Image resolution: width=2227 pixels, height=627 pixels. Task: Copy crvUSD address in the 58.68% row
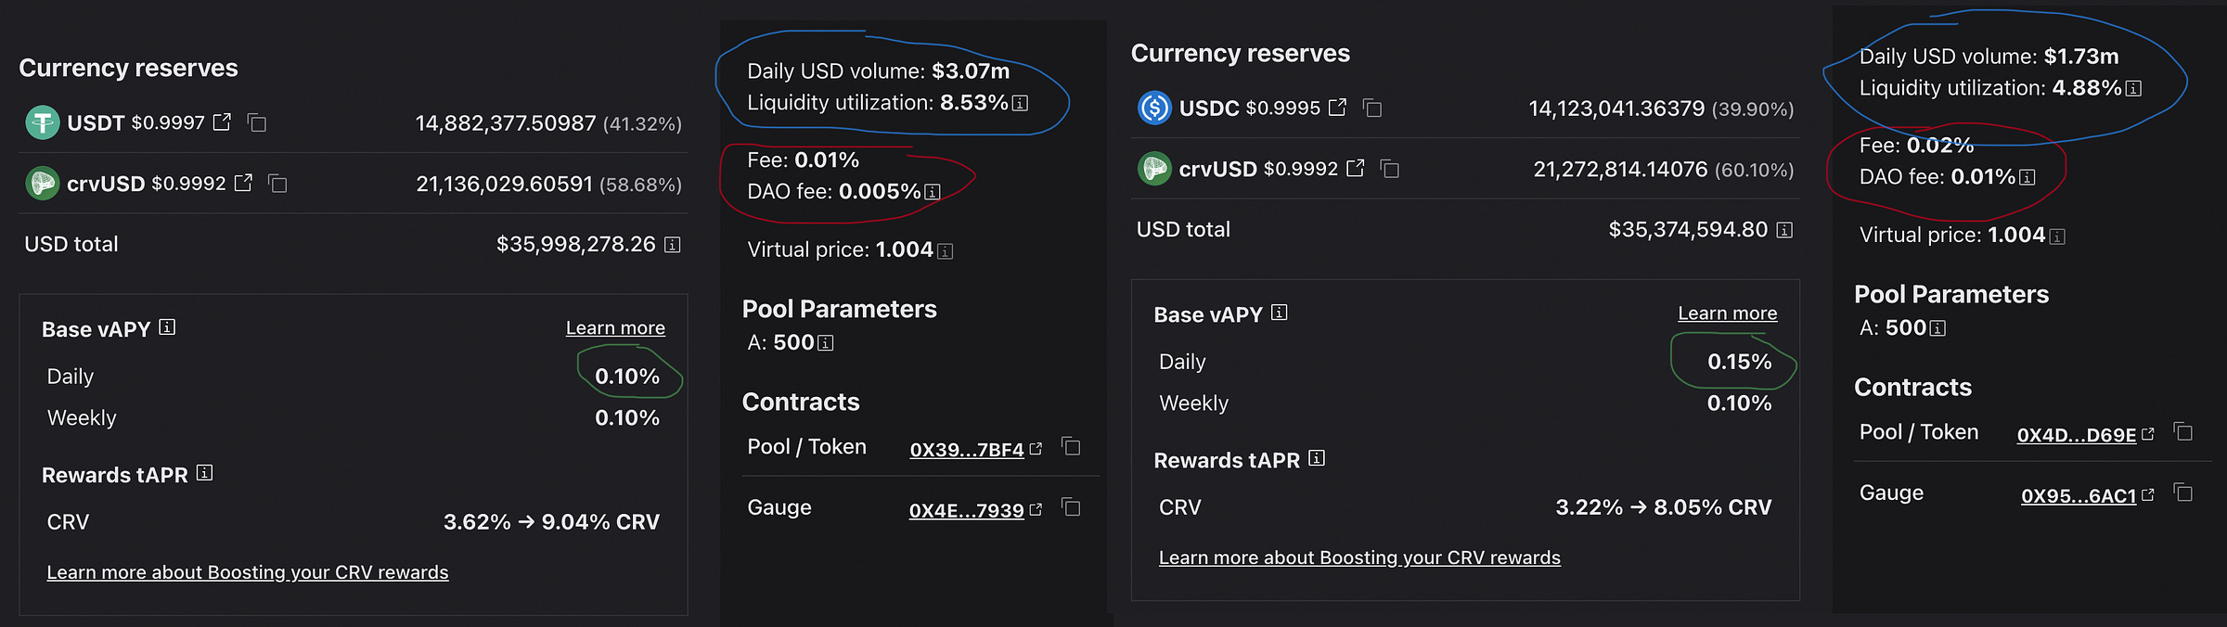pos(277,184)
